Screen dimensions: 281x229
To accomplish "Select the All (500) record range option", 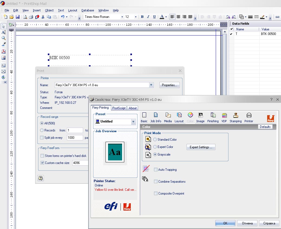I will (42, 123).
